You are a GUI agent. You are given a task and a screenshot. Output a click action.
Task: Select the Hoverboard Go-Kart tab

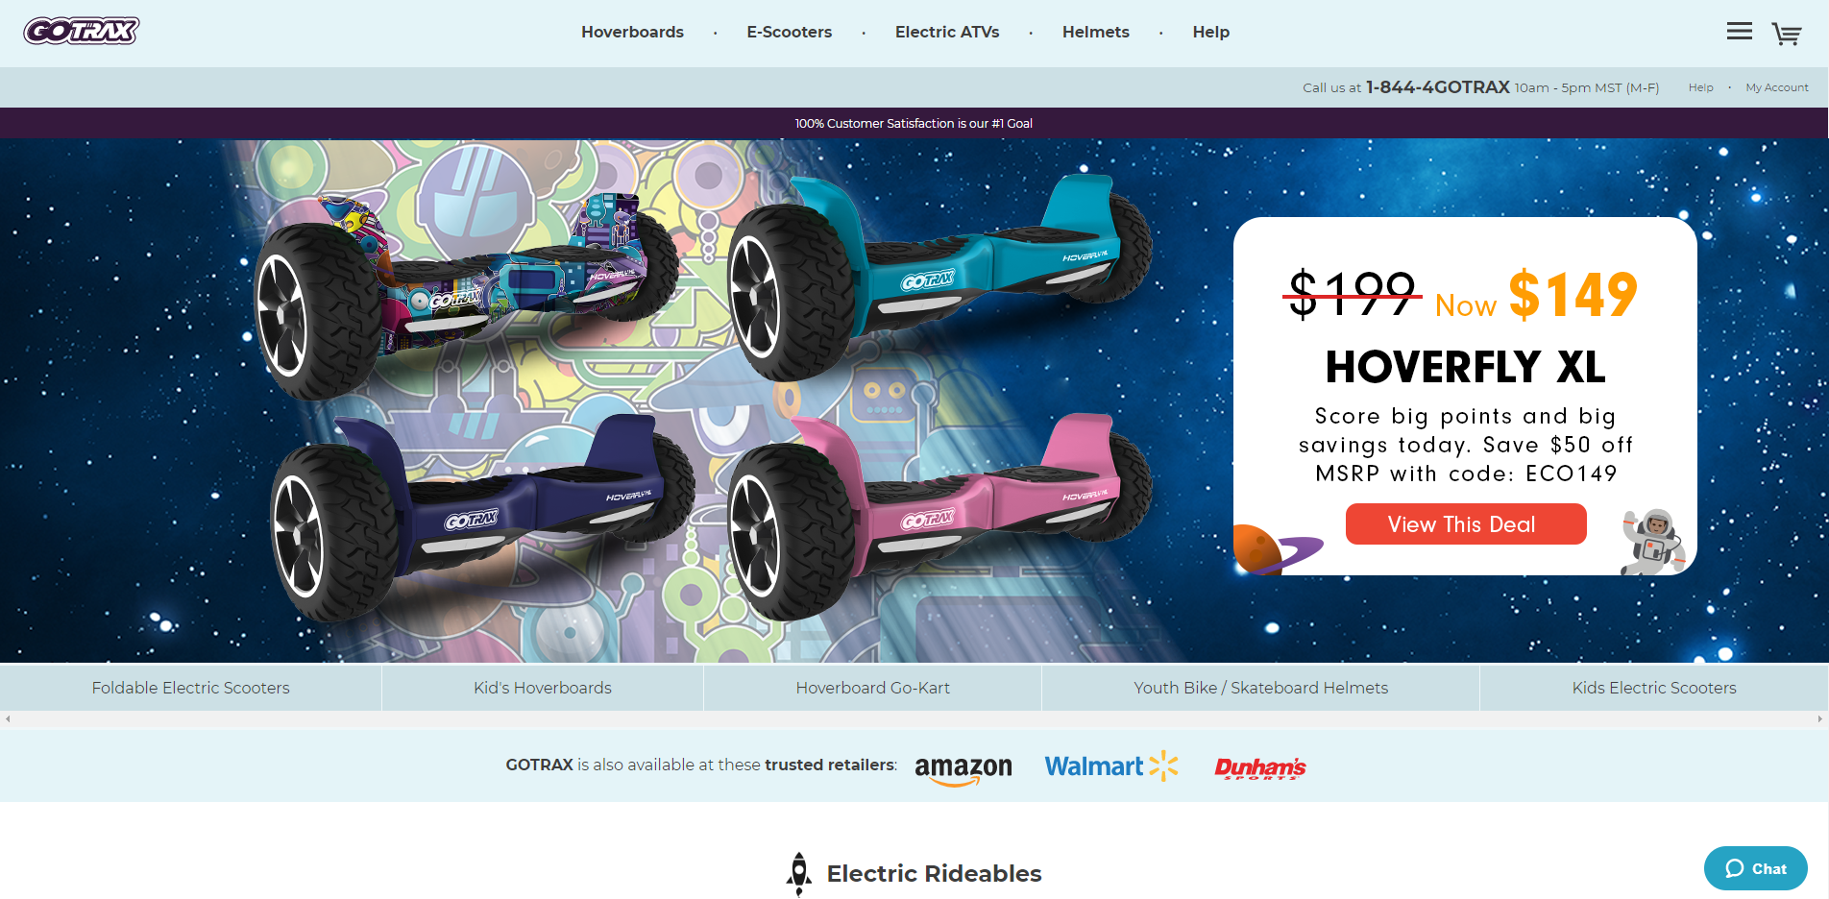pos(872,688)
